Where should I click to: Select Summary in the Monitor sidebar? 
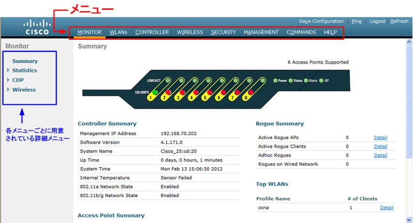pos(25,61)
